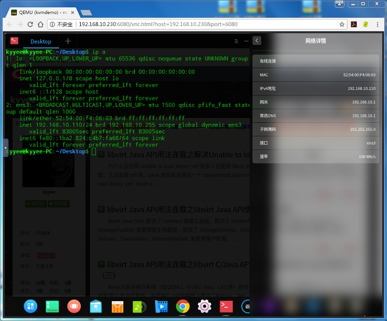Open the movie player from the dock
Screen dimensions: 387x321
[x=161, y=306]
